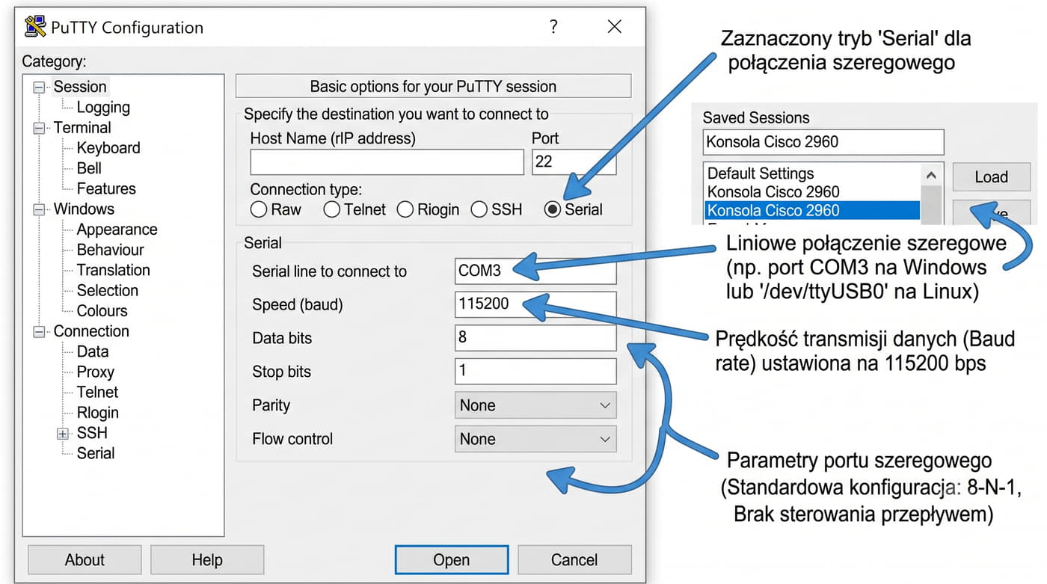Select Serial in the category tree
The image size is (1047, 584).
click(x=96, y=453)
